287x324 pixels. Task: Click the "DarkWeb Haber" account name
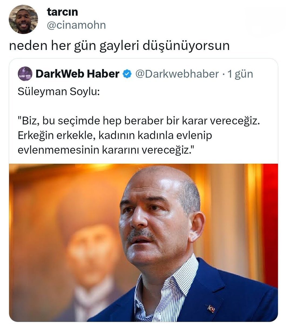[x=77, y=74]
